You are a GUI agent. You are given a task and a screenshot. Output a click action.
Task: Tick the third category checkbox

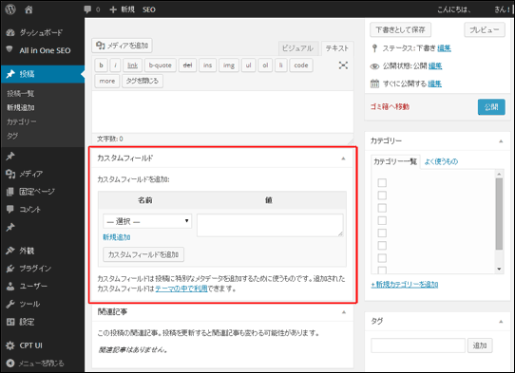[382, 208]
